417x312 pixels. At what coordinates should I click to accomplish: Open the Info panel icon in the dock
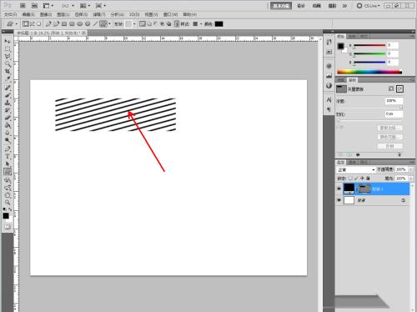[x=329, y=86]
